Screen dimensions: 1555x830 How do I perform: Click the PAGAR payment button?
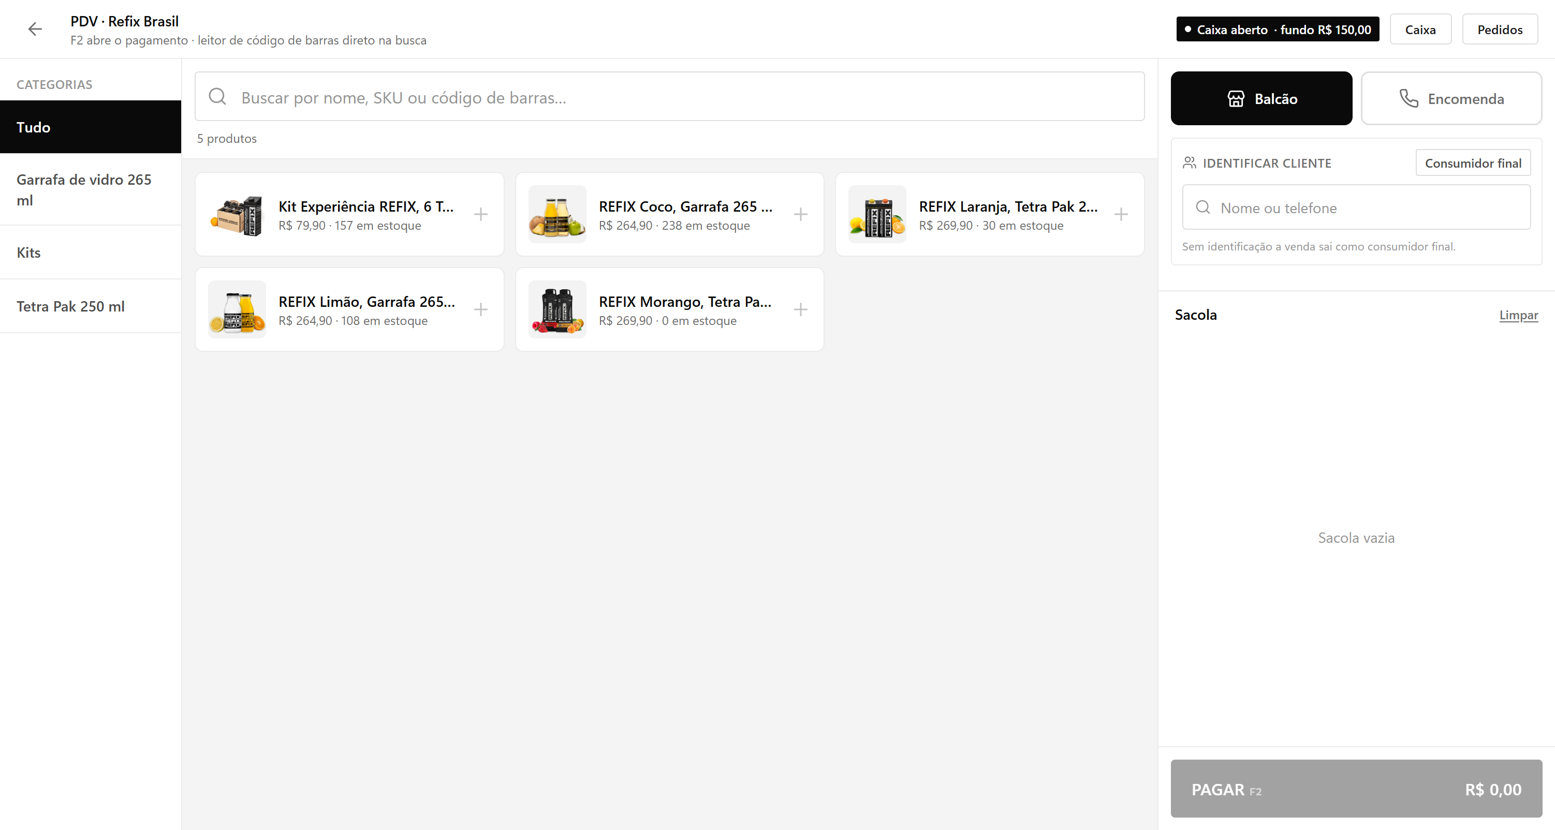pos(1356,789)
